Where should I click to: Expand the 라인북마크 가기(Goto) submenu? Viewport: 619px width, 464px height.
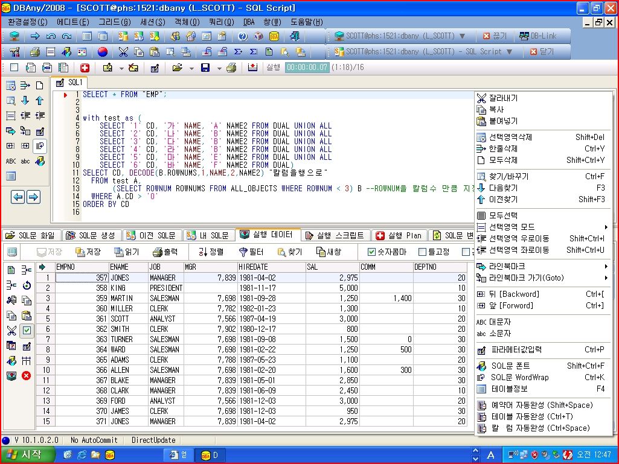pyautogui.click(x=544, y=278)
